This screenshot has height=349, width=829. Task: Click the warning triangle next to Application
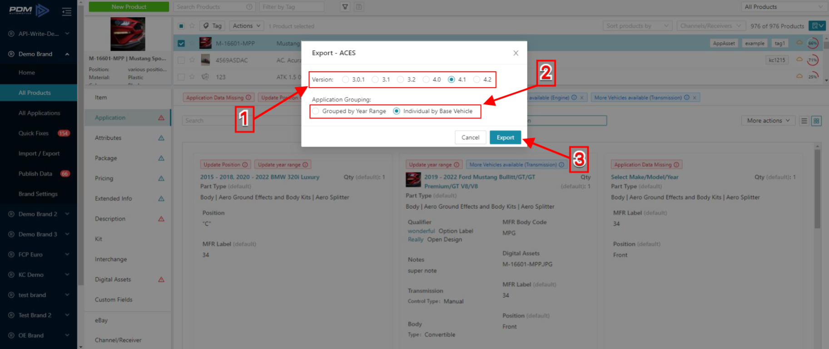point(161,118)
